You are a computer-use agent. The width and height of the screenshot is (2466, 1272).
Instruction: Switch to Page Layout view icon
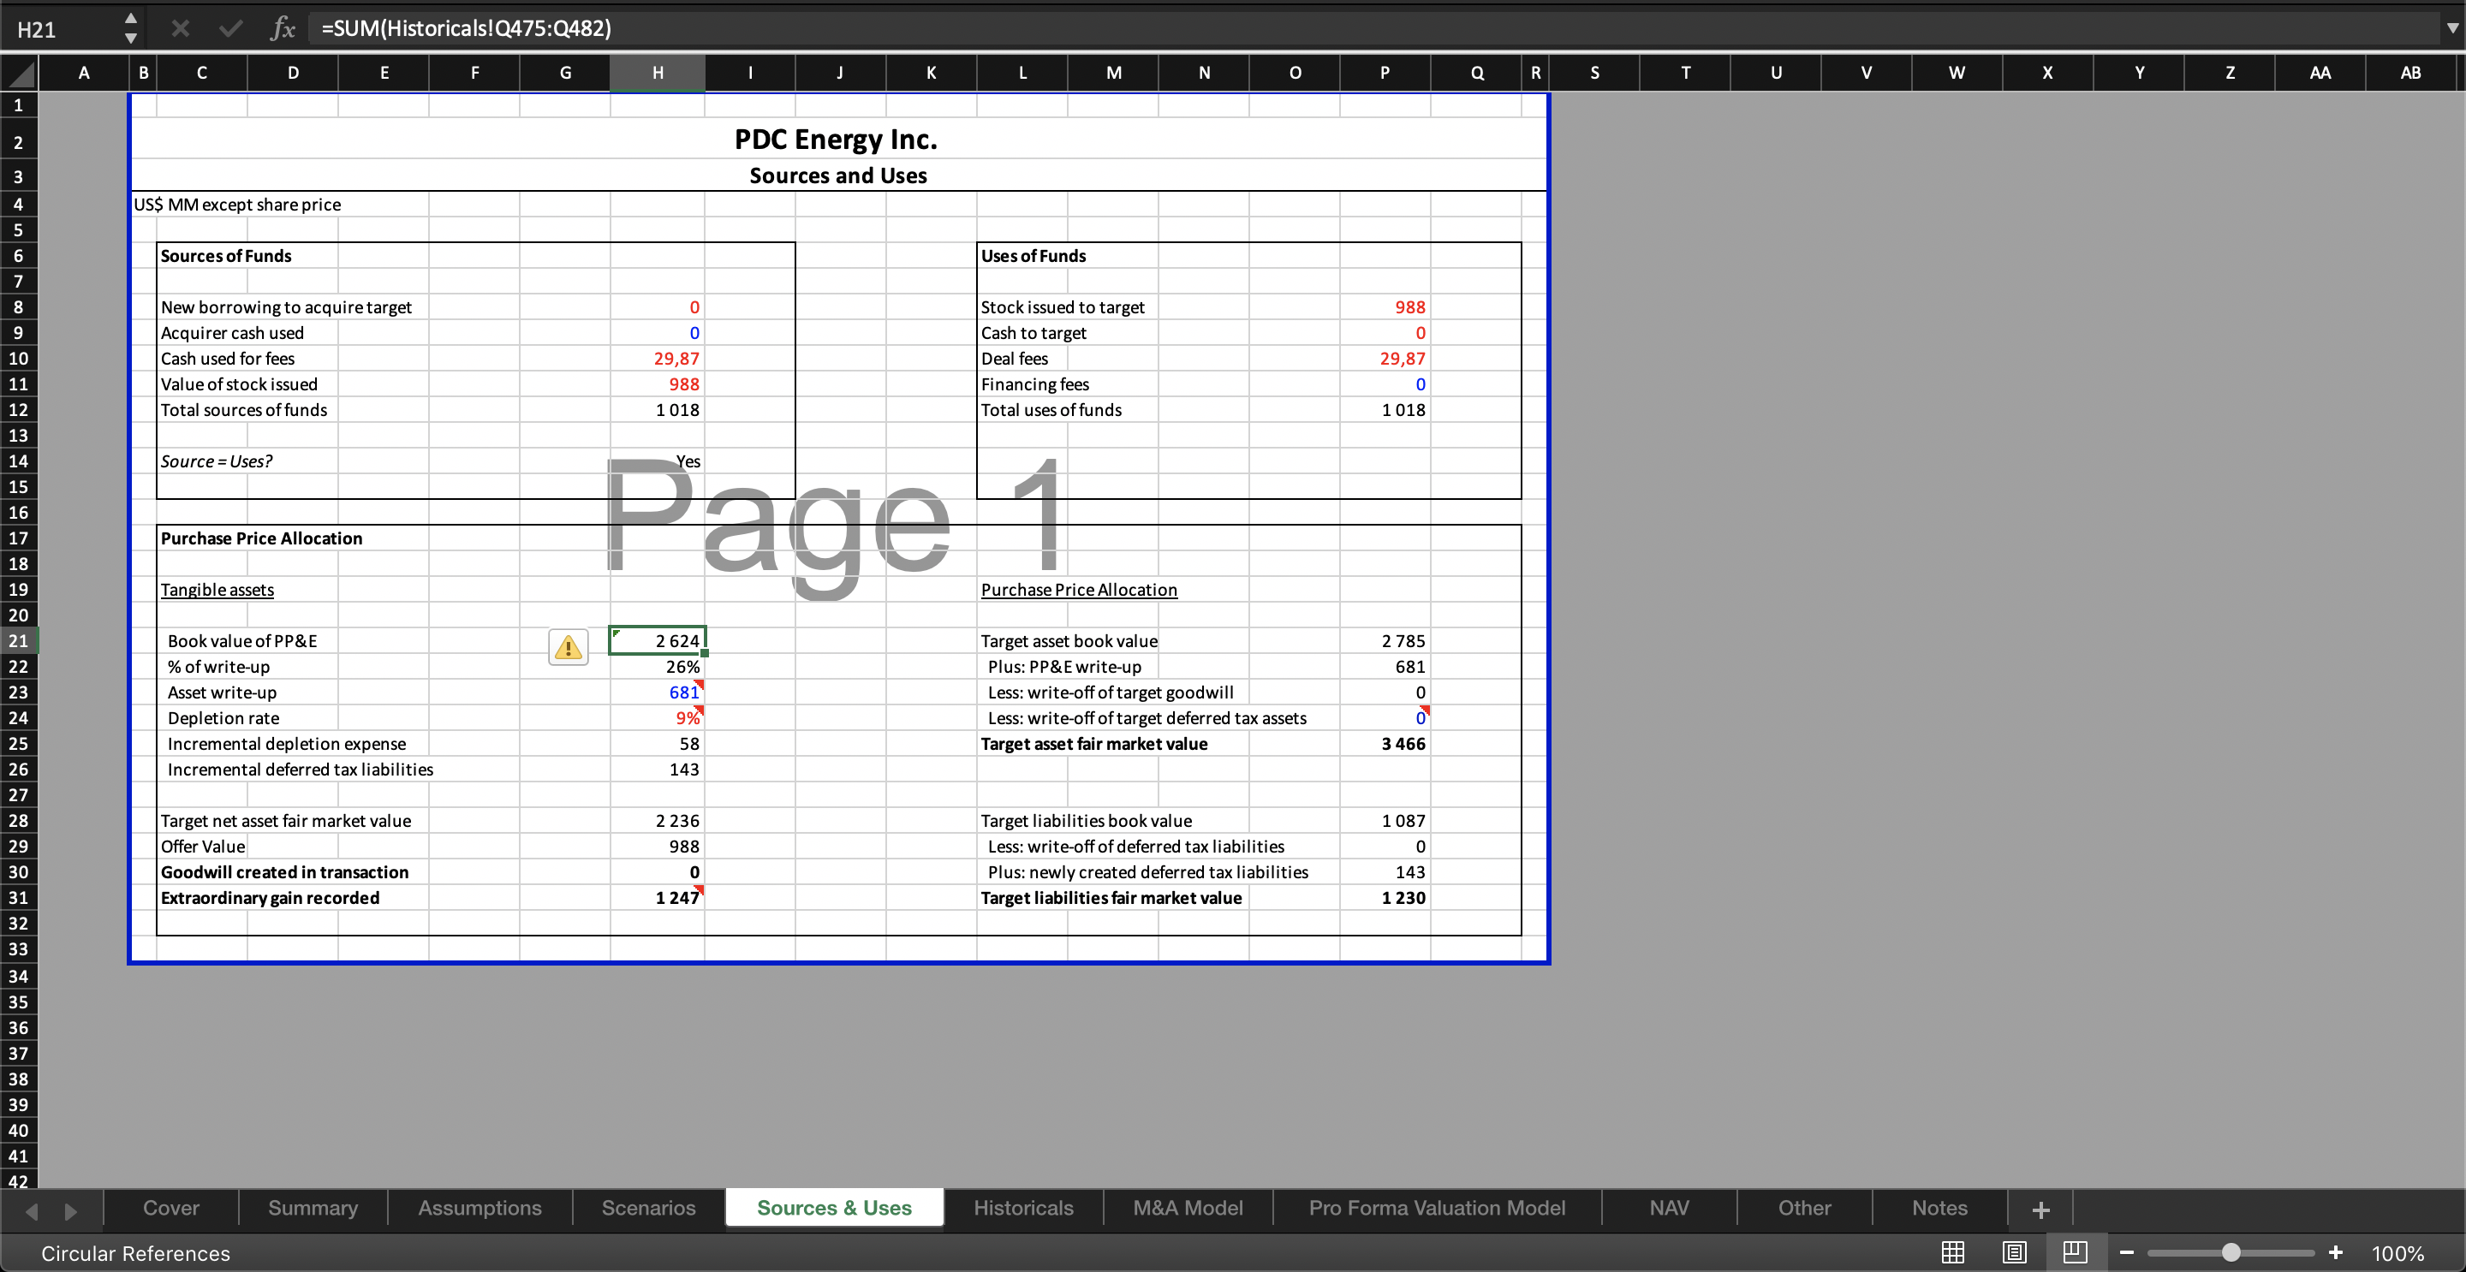(x=2014, y=1252)
